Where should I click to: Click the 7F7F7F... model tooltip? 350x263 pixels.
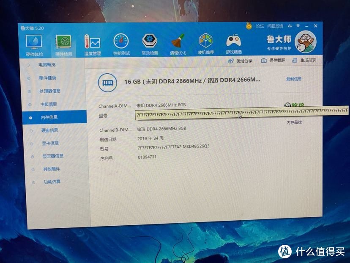pos(242,113)
